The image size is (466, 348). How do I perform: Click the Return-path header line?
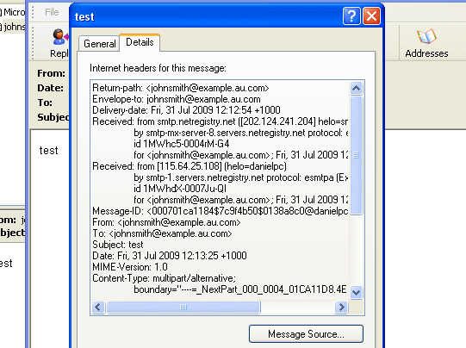181,88
